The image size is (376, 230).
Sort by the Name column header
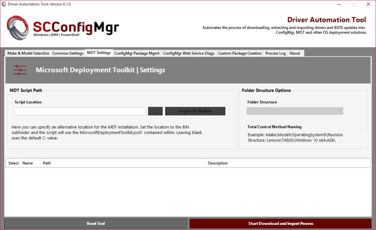coord(30,163)
